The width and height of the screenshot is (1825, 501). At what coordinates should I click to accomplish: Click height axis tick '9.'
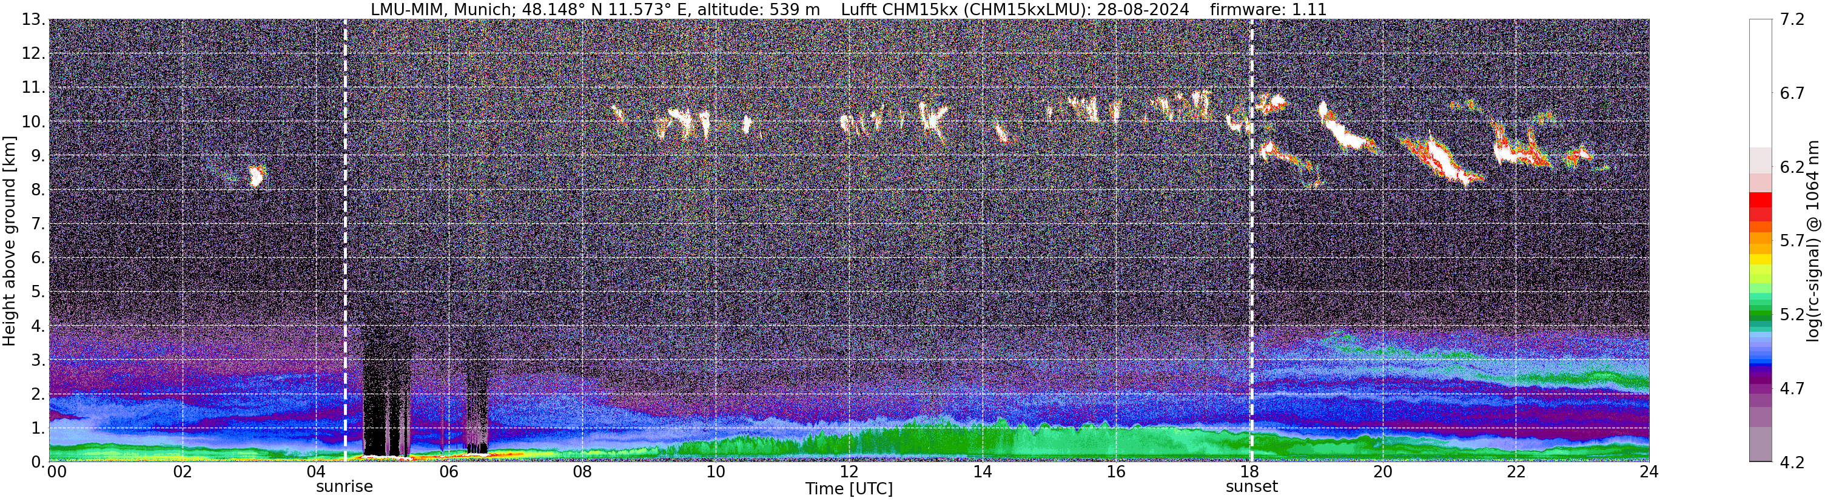click(x=38, y=155)
